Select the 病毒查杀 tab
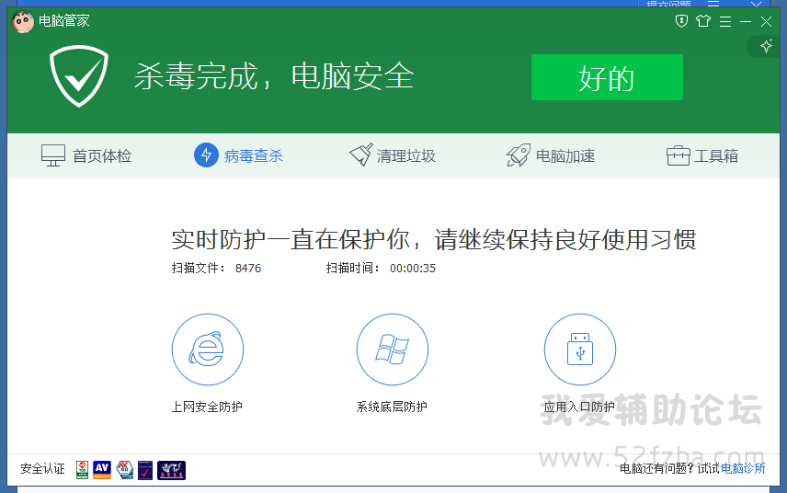This screenshot has height=493, width=787. pyautogui.click(x=238, y=155)
